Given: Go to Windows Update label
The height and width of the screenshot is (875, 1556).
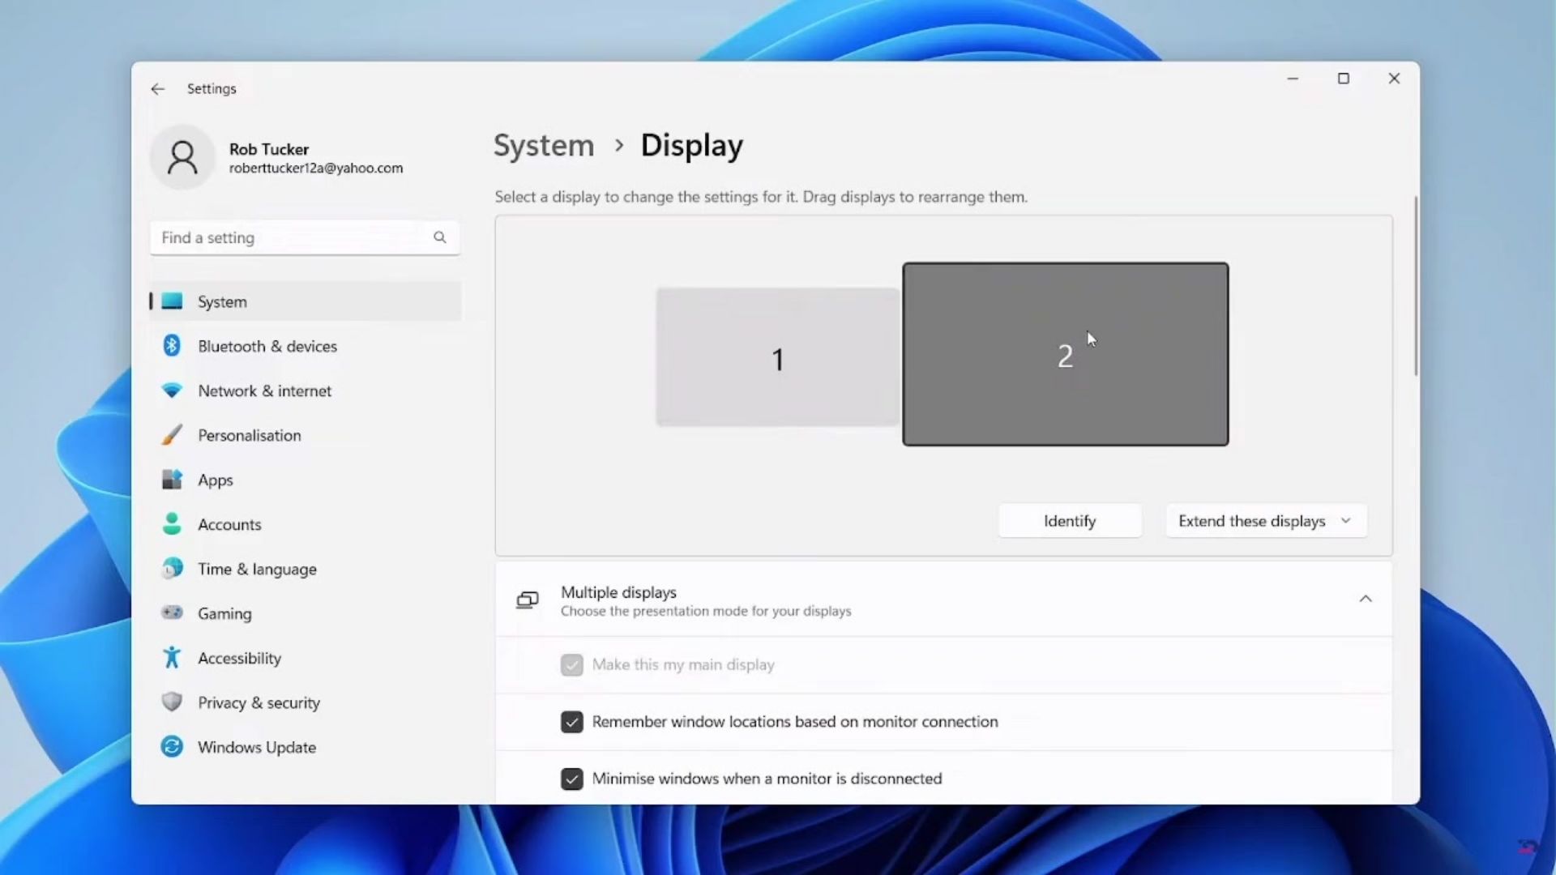Looking at the screenshot, I should 257,748.
